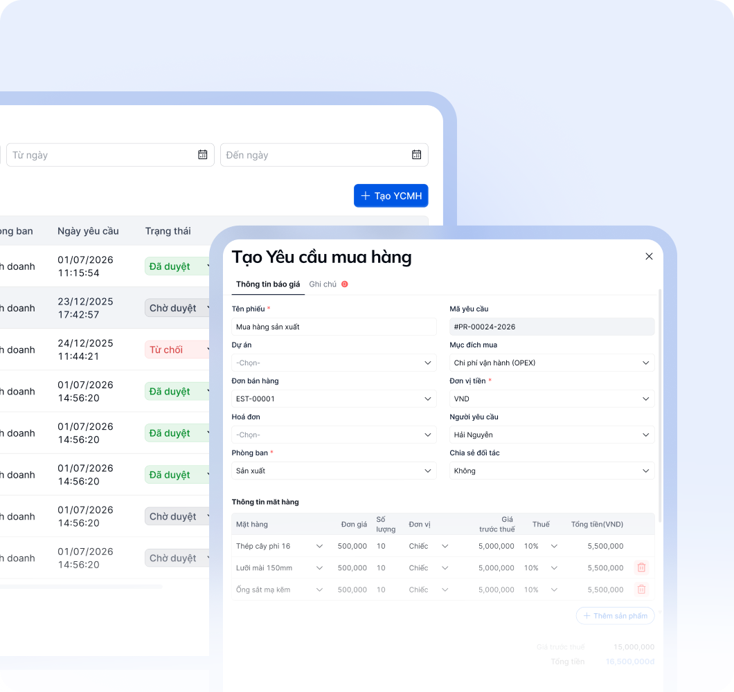This screenshot has width=734, height=692.
Task: Click the Mã yêu cầu field
Action: click(x=552, y=327)
